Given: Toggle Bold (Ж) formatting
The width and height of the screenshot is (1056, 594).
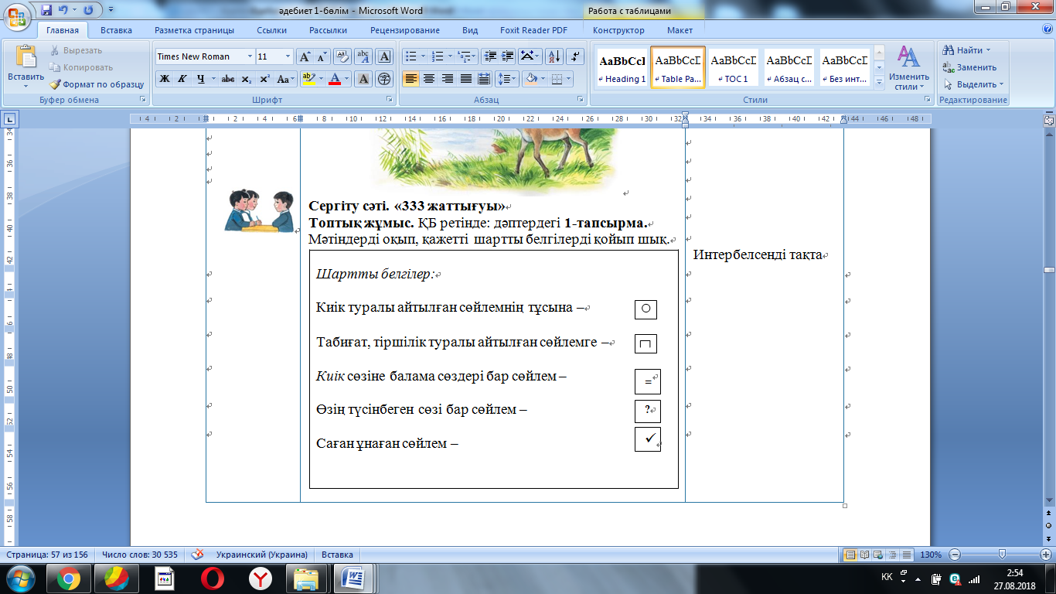Looking at the screenshot, I should click(165, 79).
